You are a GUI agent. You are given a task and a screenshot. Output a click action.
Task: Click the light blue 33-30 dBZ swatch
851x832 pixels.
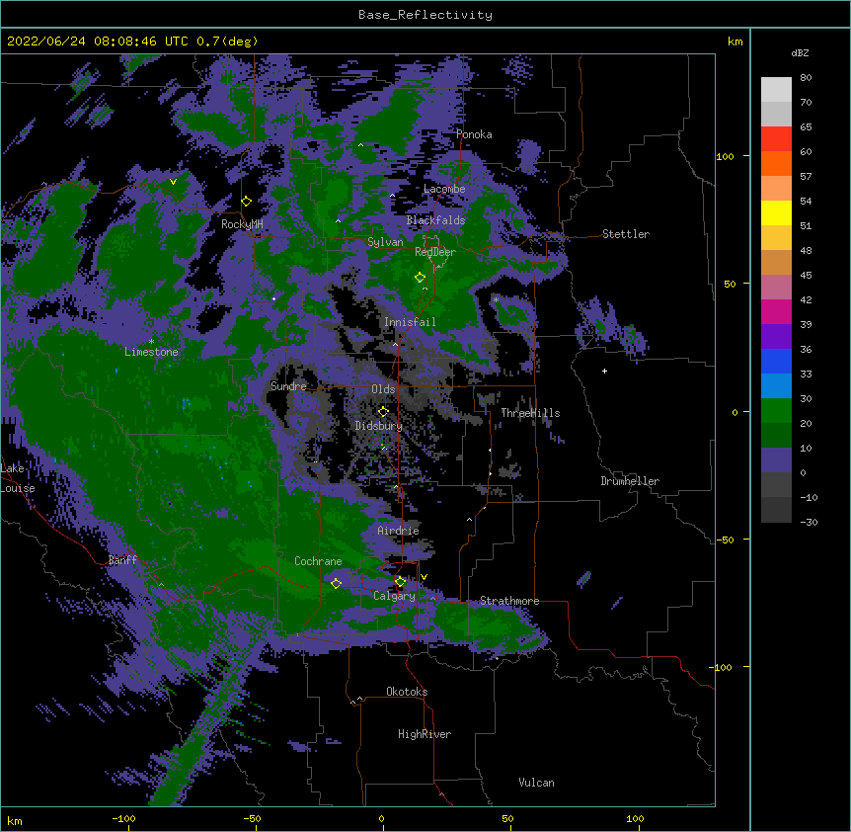click(x=776, y=386)
